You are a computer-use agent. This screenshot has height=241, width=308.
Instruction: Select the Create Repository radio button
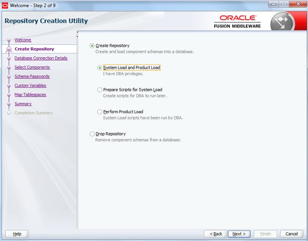click(x=92, y=46)
